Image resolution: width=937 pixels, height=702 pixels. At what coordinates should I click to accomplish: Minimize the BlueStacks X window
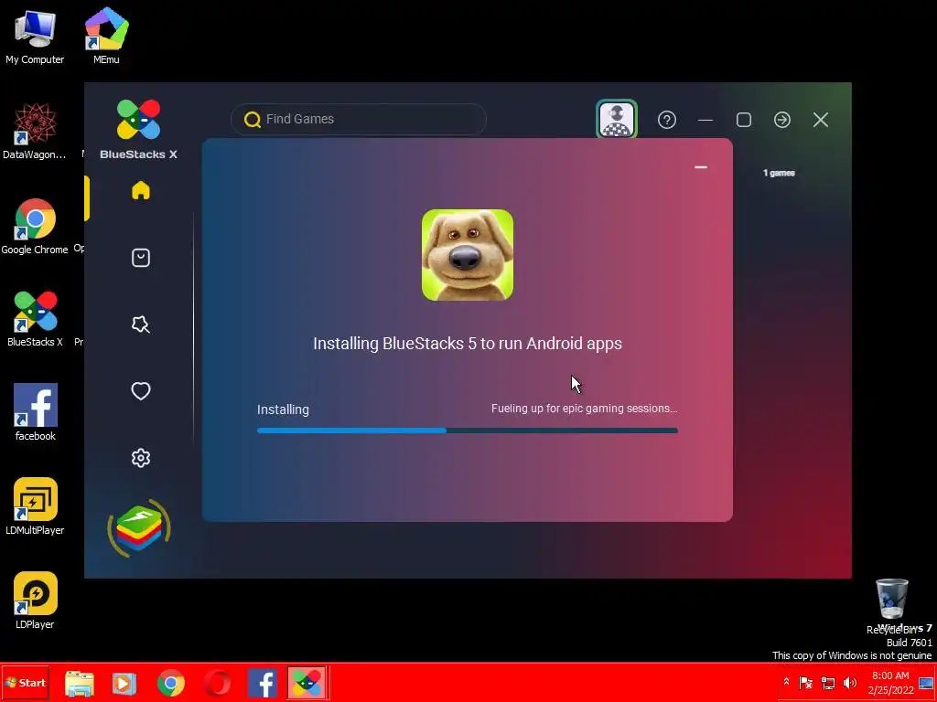705,120
